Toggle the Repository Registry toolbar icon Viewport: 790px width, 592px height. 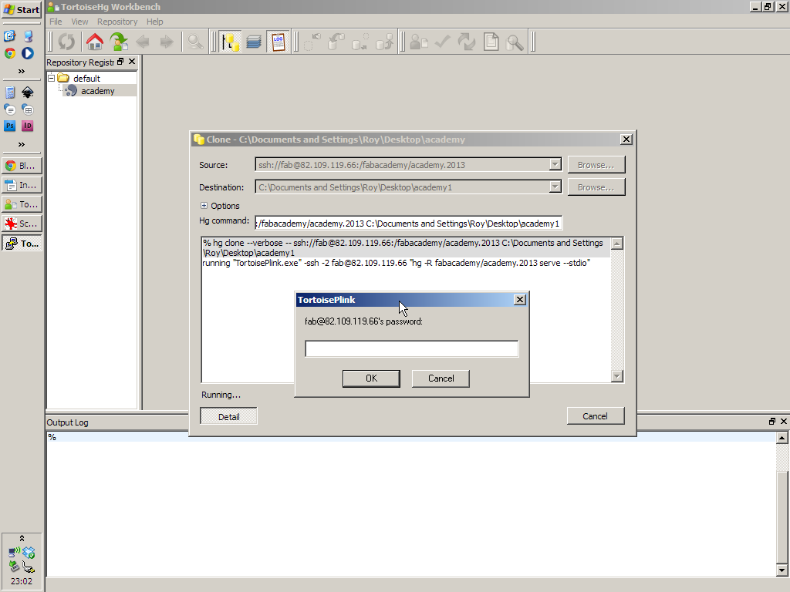click(230, 42)
